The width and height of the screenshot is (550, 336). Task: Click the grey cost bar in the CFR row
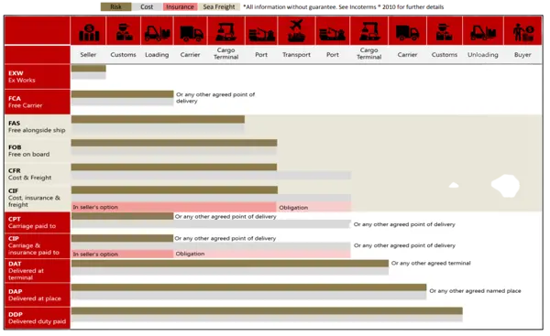point(211,175)
